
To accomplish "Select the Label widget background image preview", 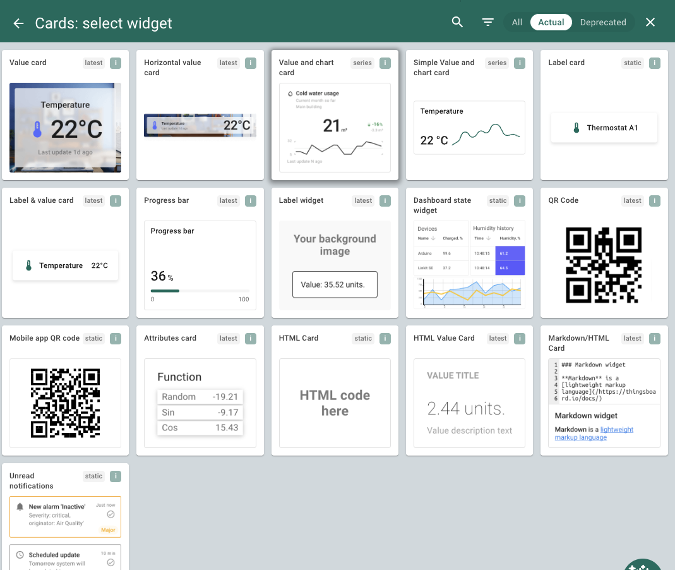I will click(335, 265).
